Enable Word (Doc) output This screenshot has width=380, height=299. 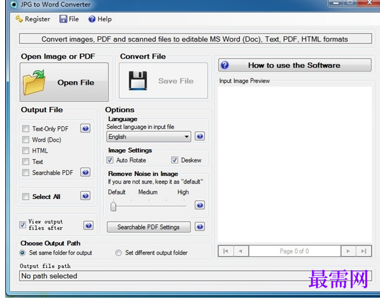(26, 140)
